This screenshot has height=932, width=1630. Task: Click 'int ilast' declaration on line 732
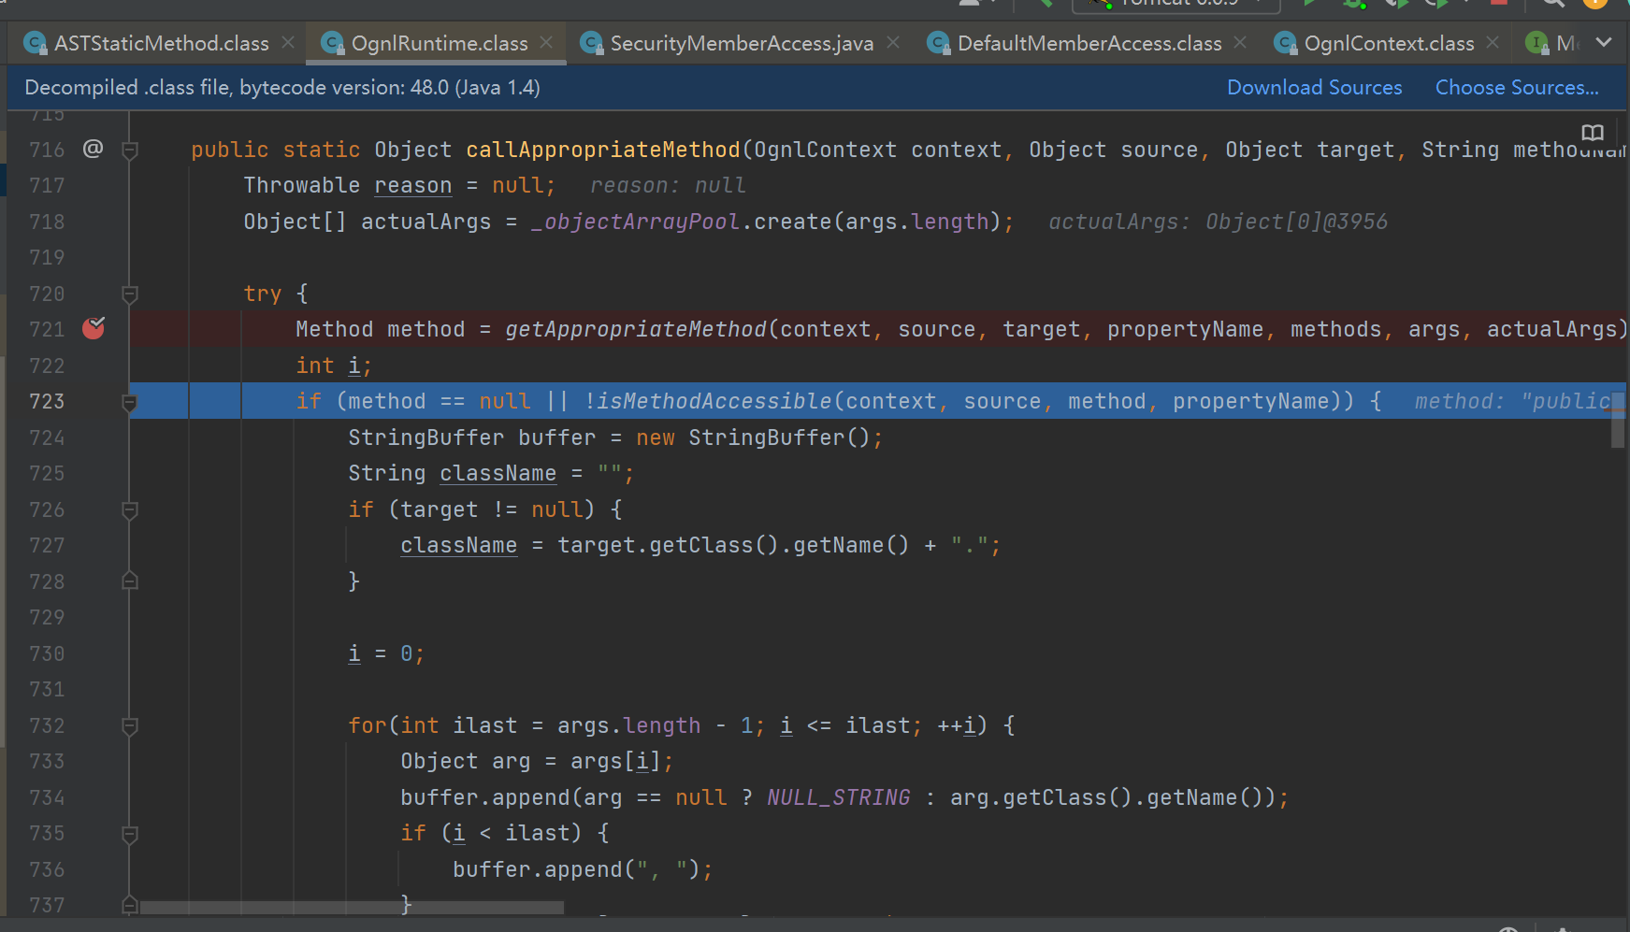tap(458, 725)
